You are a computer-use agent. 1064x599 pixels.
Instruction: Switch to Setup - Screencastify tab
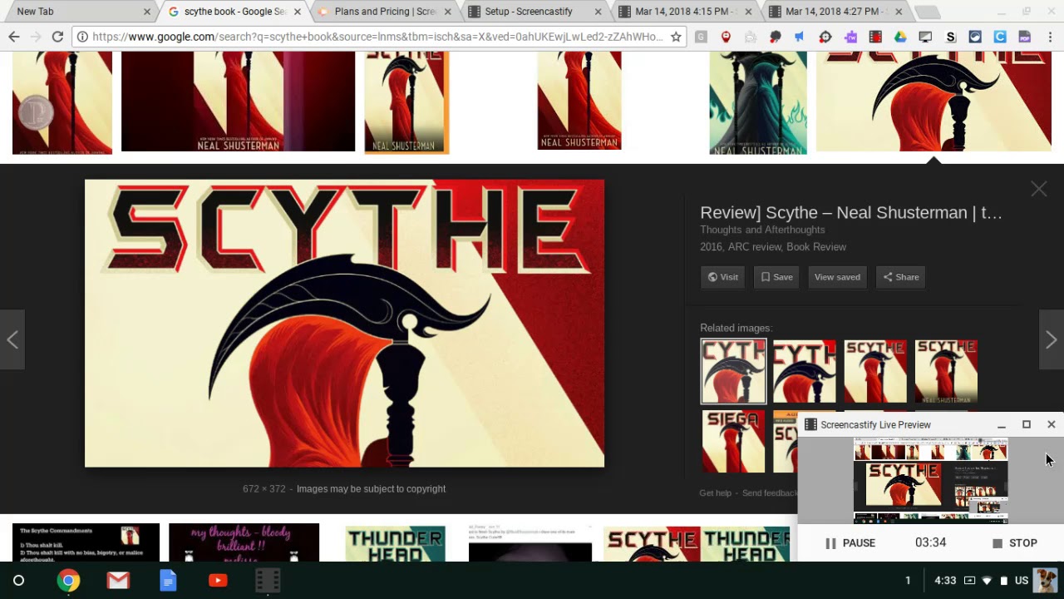[535, 12]
